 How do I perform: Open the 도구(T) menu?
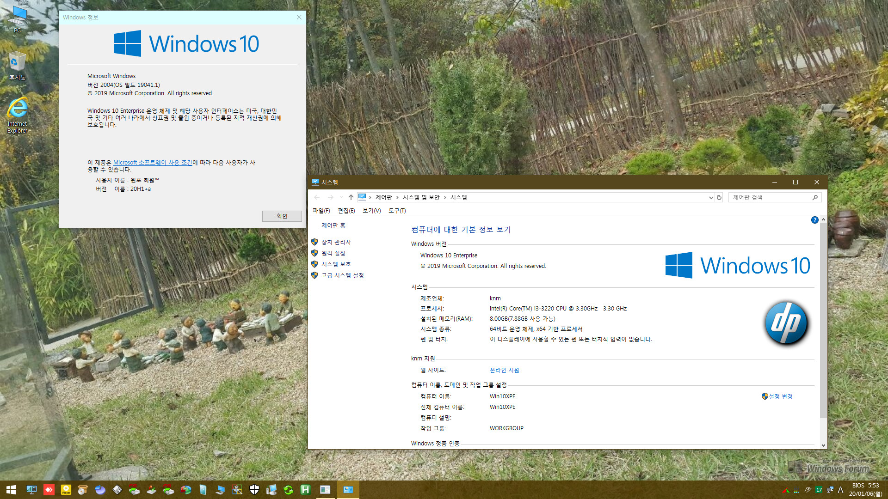[397, 211]
